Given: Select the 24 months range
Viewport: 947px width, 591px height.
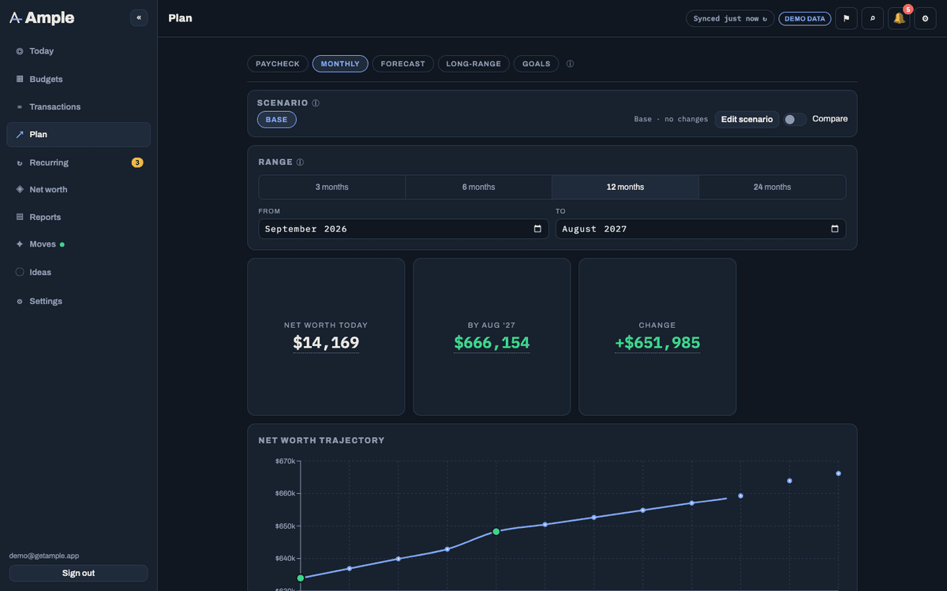Looking at the screenshot, I should click(x=772, y=187).
